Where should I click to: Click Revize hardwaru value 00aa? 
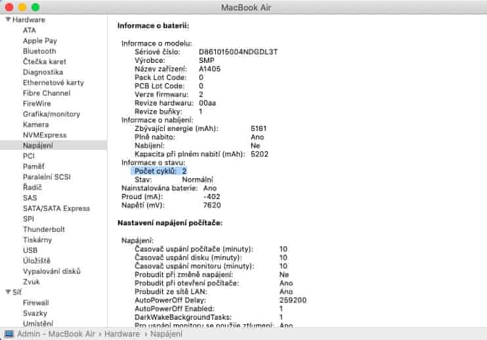(x=207, y=103)
